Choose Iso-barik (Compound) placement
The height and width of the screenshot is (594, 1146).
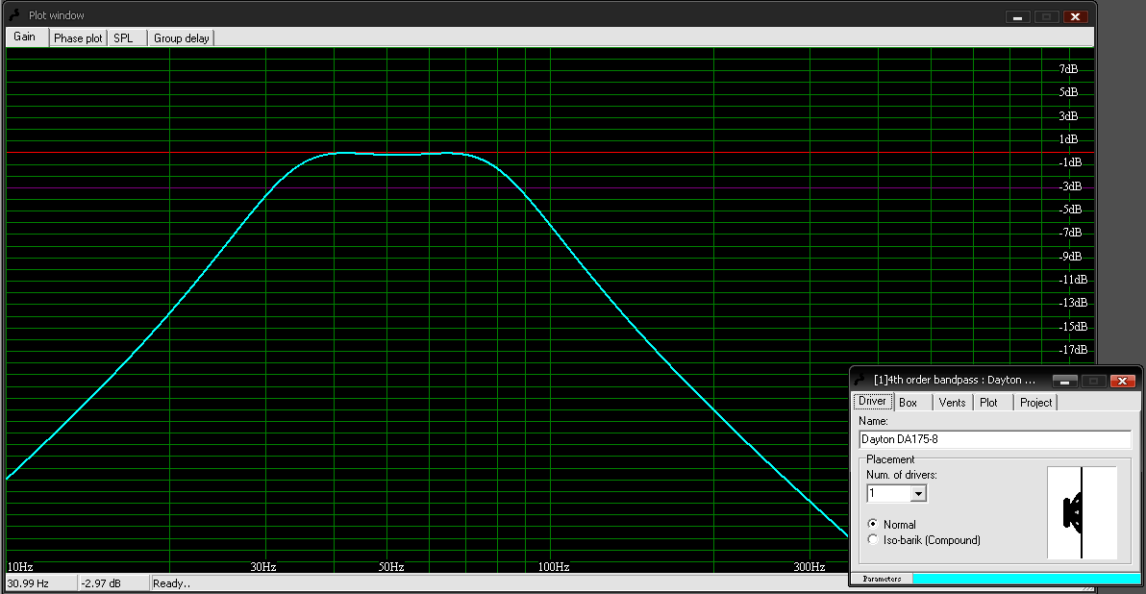pos(873,540)
